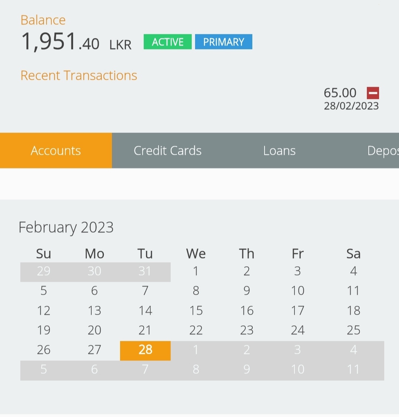Select the Accounts tab
Screen dimensions: 399x417
[x=56, y=151]
